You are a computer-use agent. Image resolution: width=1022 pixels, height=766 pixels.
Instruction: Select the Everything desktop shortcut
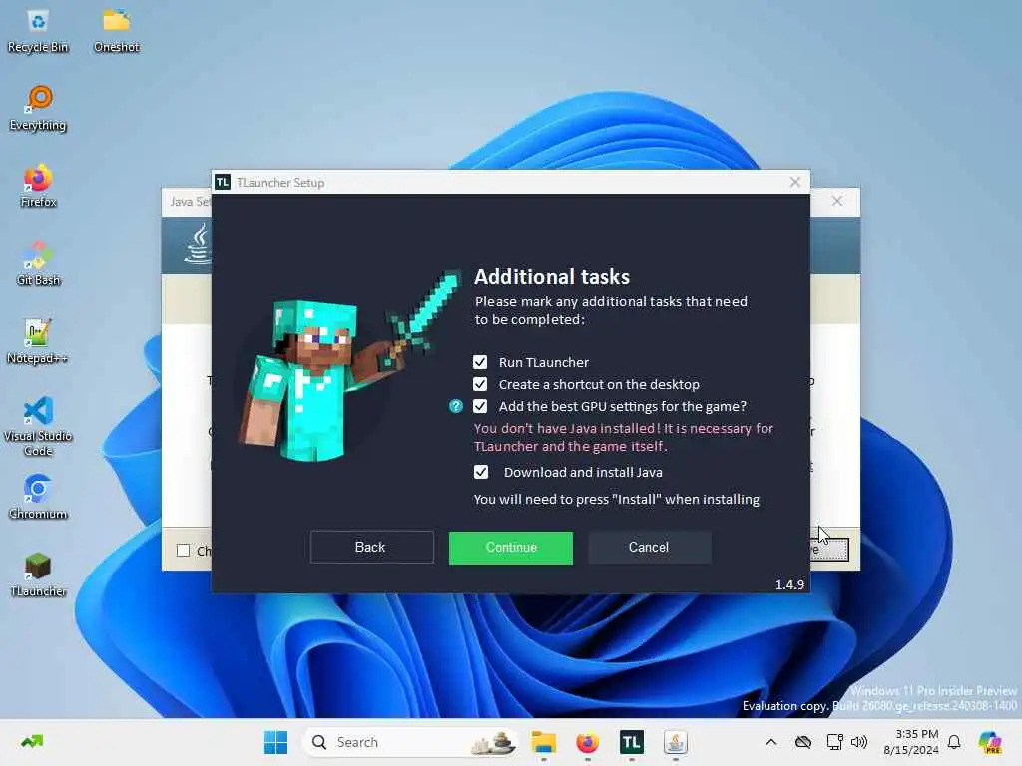pyautogui.click(x=38, y=109)
